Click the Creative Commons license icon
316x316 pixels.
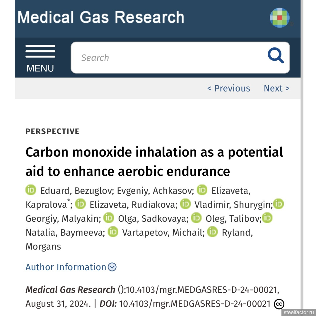[279, 304]
